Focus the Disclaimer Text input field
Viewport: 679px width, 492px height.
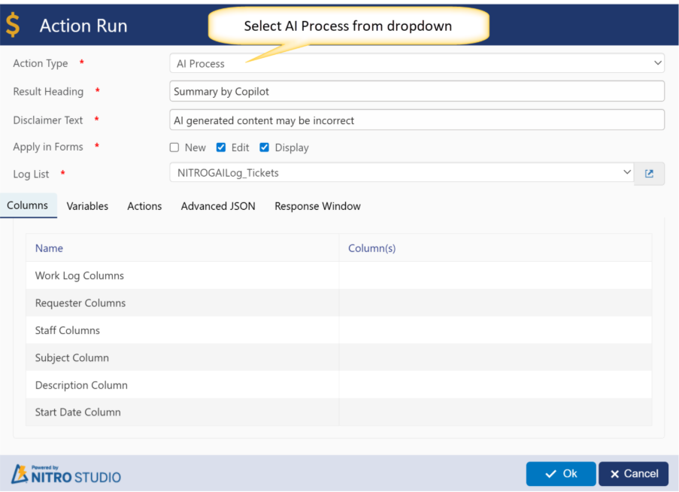417,120
